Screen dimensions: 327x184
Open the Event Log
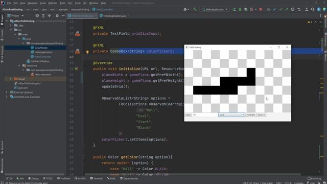315,178
